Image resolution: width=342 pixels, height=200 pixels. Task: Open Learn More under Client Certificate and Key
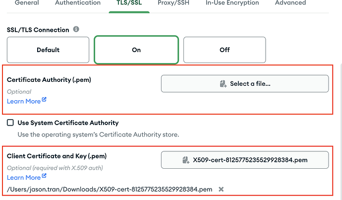tap(24, 177)
